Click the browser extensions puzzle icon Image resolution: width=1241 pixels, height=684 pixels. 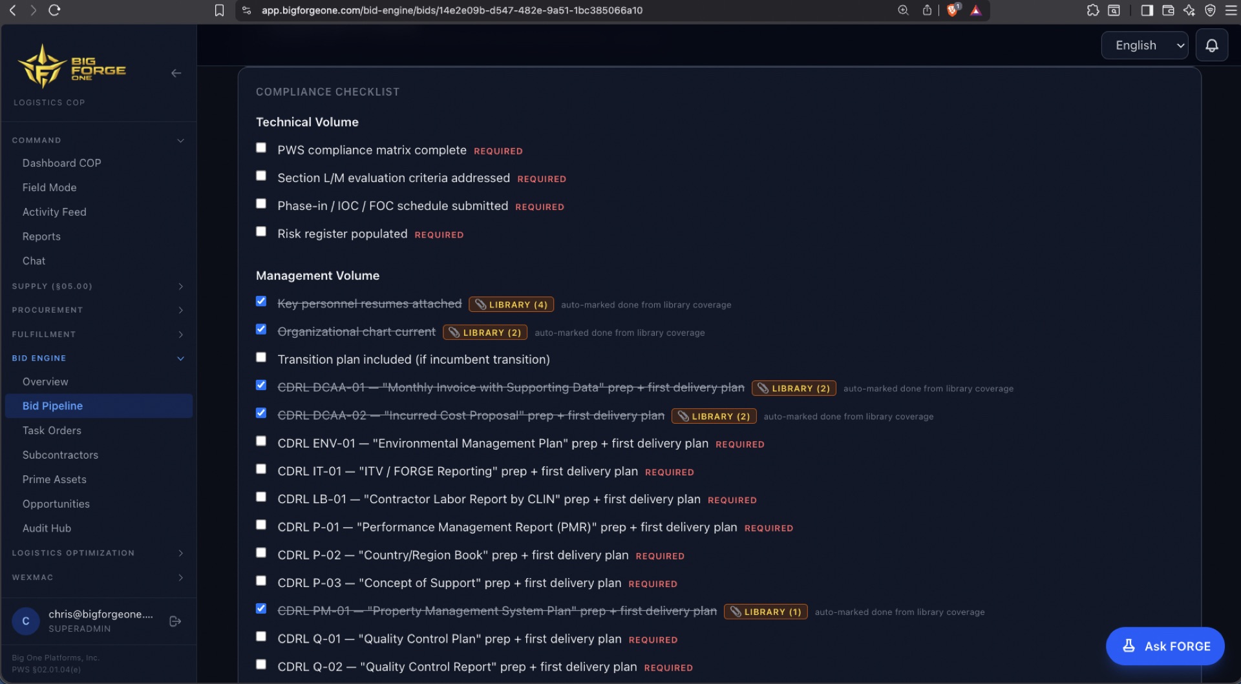(x=1092, y=10)
